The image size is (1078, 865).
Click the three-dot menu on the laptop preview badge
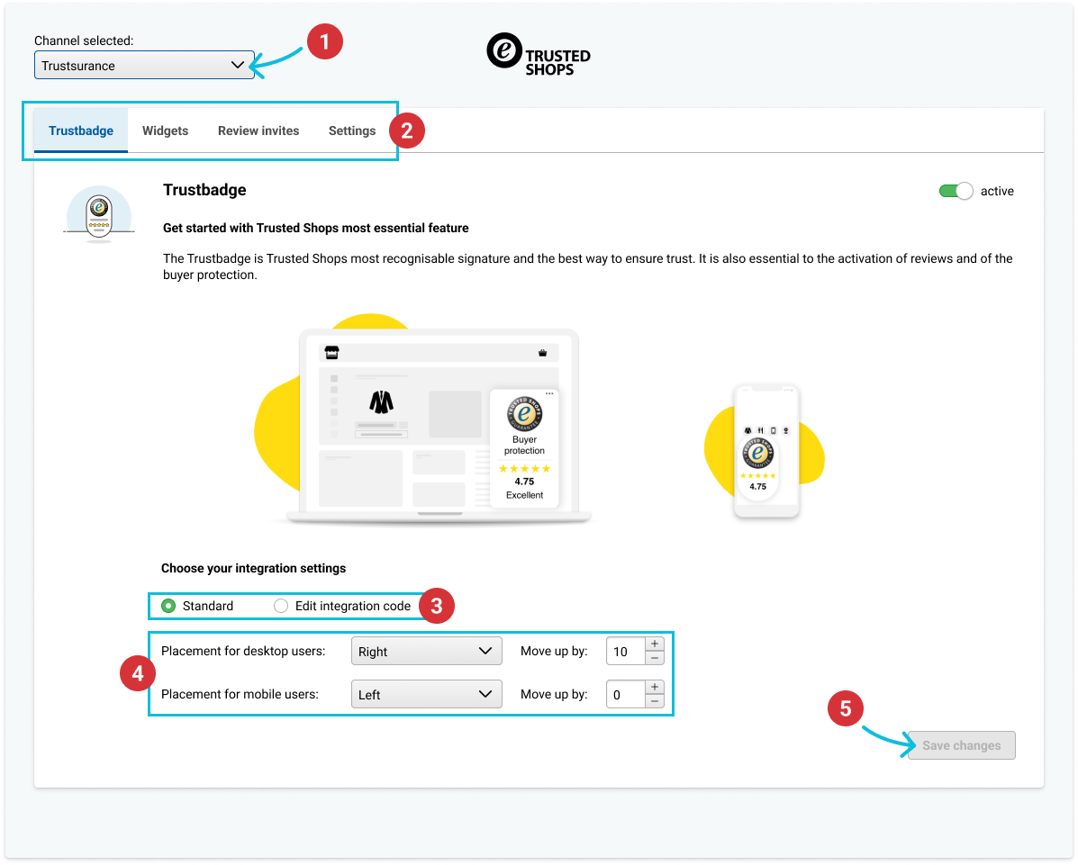pos(549,394)
